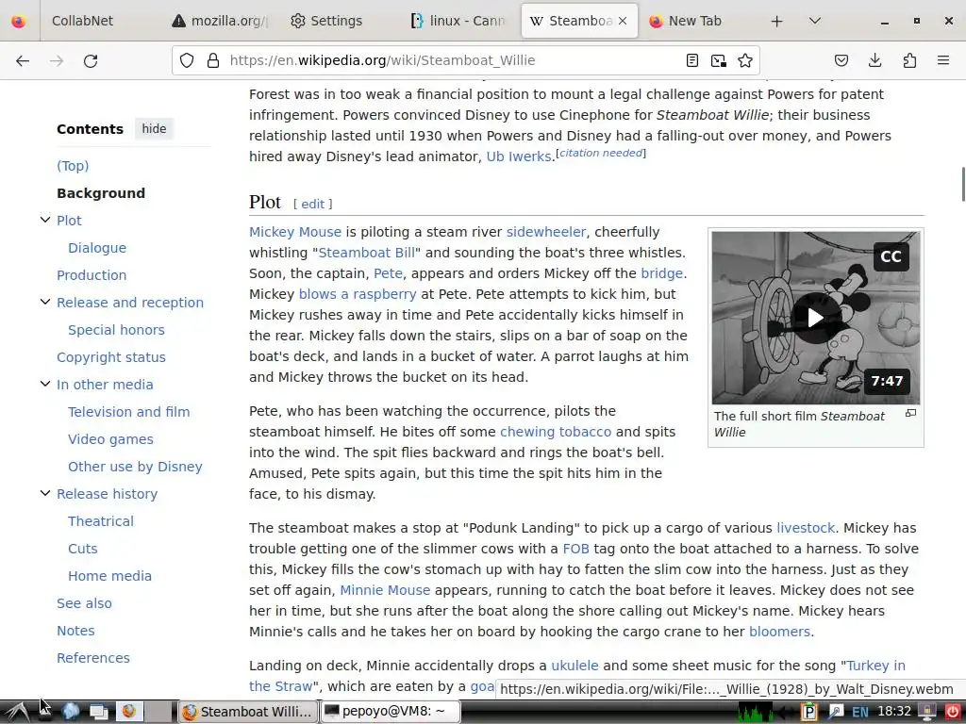Open the tracking protection shield icon
The height and width of the screenshot is (724, 966).
pos(187,60)
